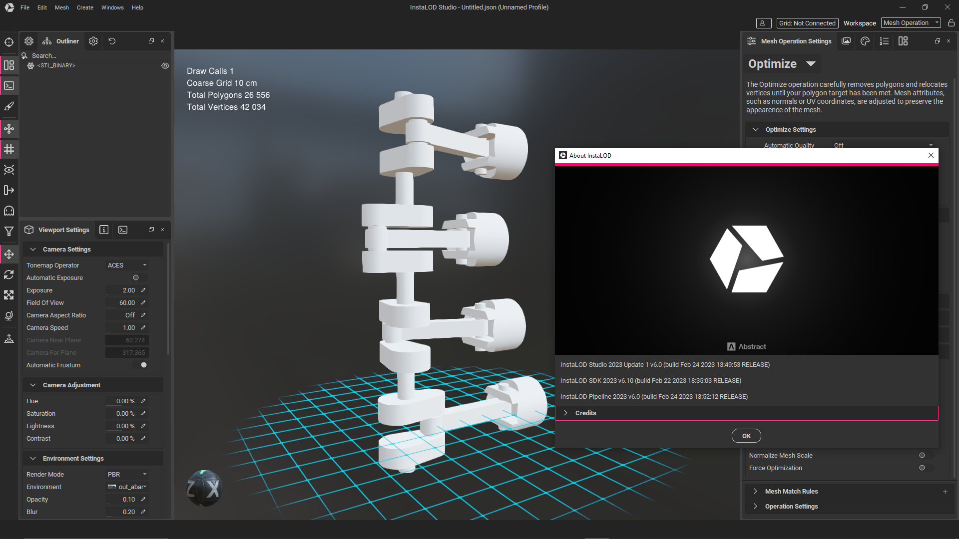This screenshot has height=539, width=959.
Task: Collapse the Environment Settings section
Action: click(x=33, y=458)
